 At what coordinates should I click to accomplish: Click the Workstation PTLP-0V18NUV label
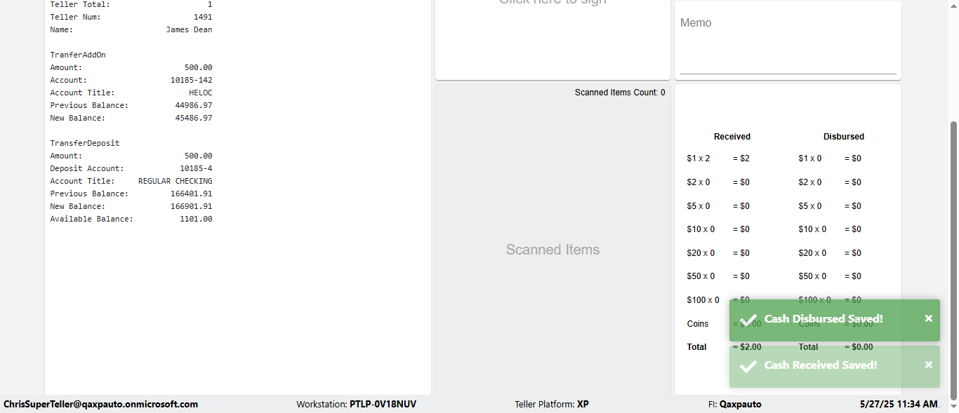click(x=356, y=405)
